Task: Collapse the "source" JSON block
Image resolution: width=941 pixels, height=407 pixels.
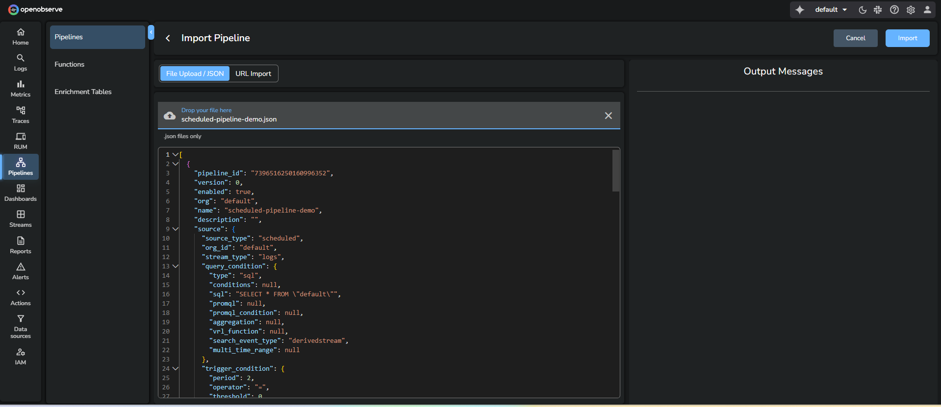Action: 176,229
